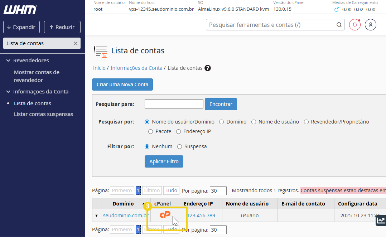This screenshot has width=386, height=237.
Task: Click the search magnifier icon
Action: 339,25
